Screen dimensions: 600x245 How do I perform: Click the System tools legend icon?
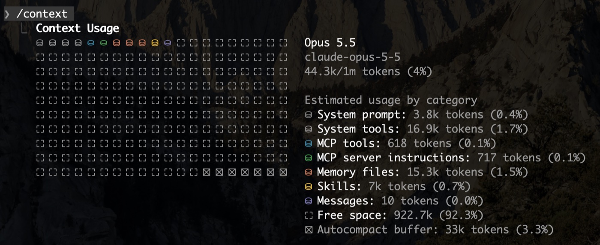coord(309,129)
